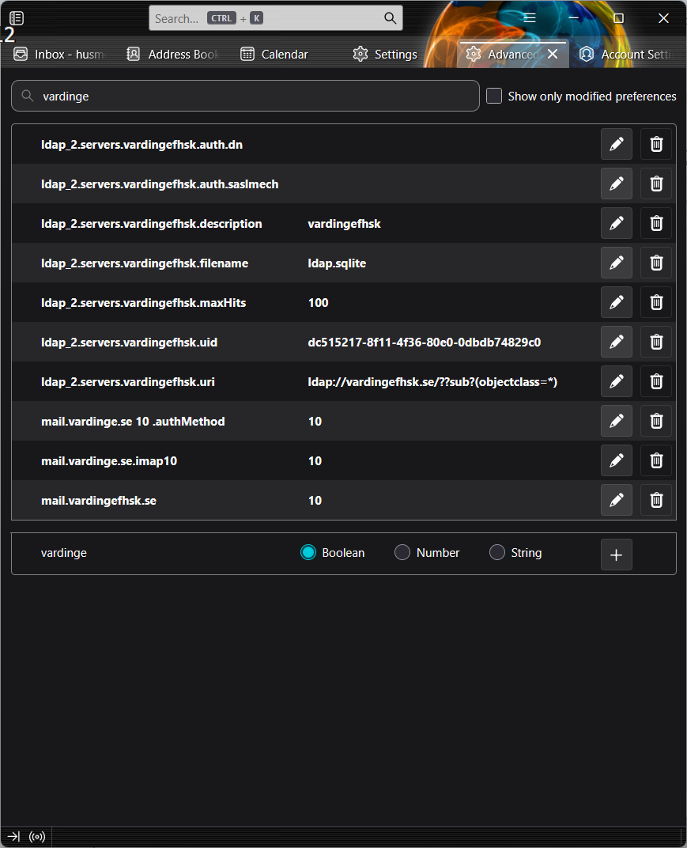The height and width of the screenshot is (848, 687).
Task: Delete the ldap.sqlite filename preference
Action: 656,263
